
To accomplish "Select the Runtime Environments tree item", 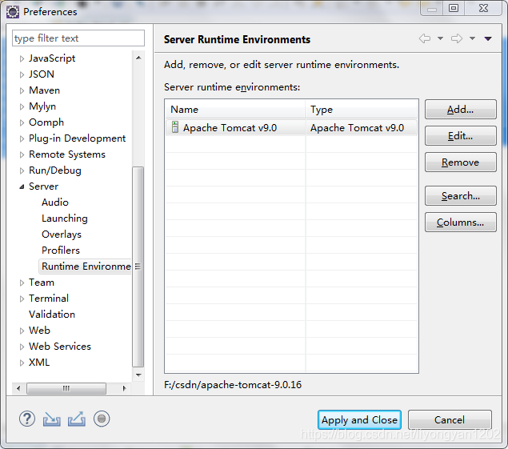I will (x=86, y=267).
